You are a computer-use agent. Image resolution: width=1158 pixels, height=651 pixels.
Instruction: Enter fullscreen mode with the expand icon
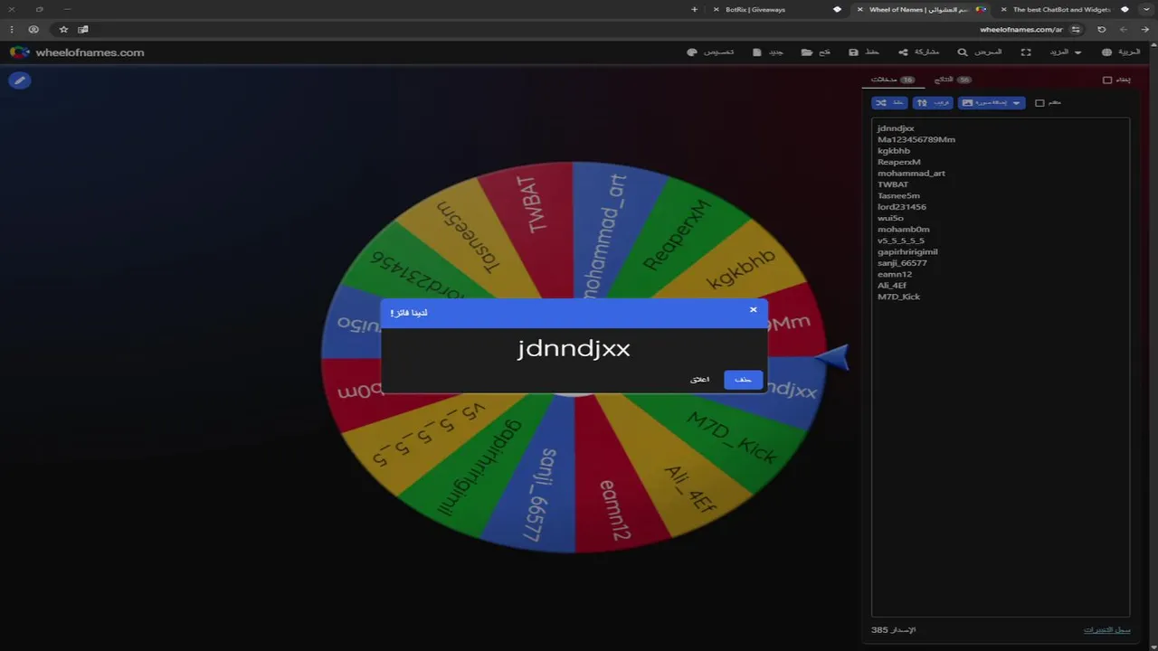(x=1026, y=52)
